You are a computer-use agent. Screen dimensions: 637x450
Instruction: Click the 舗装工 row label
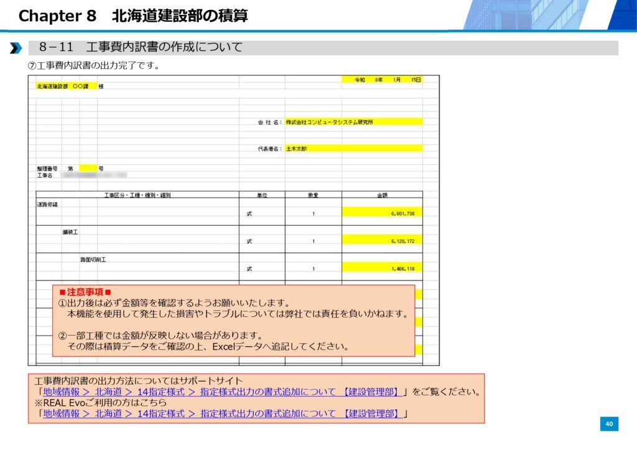point(70,232)
